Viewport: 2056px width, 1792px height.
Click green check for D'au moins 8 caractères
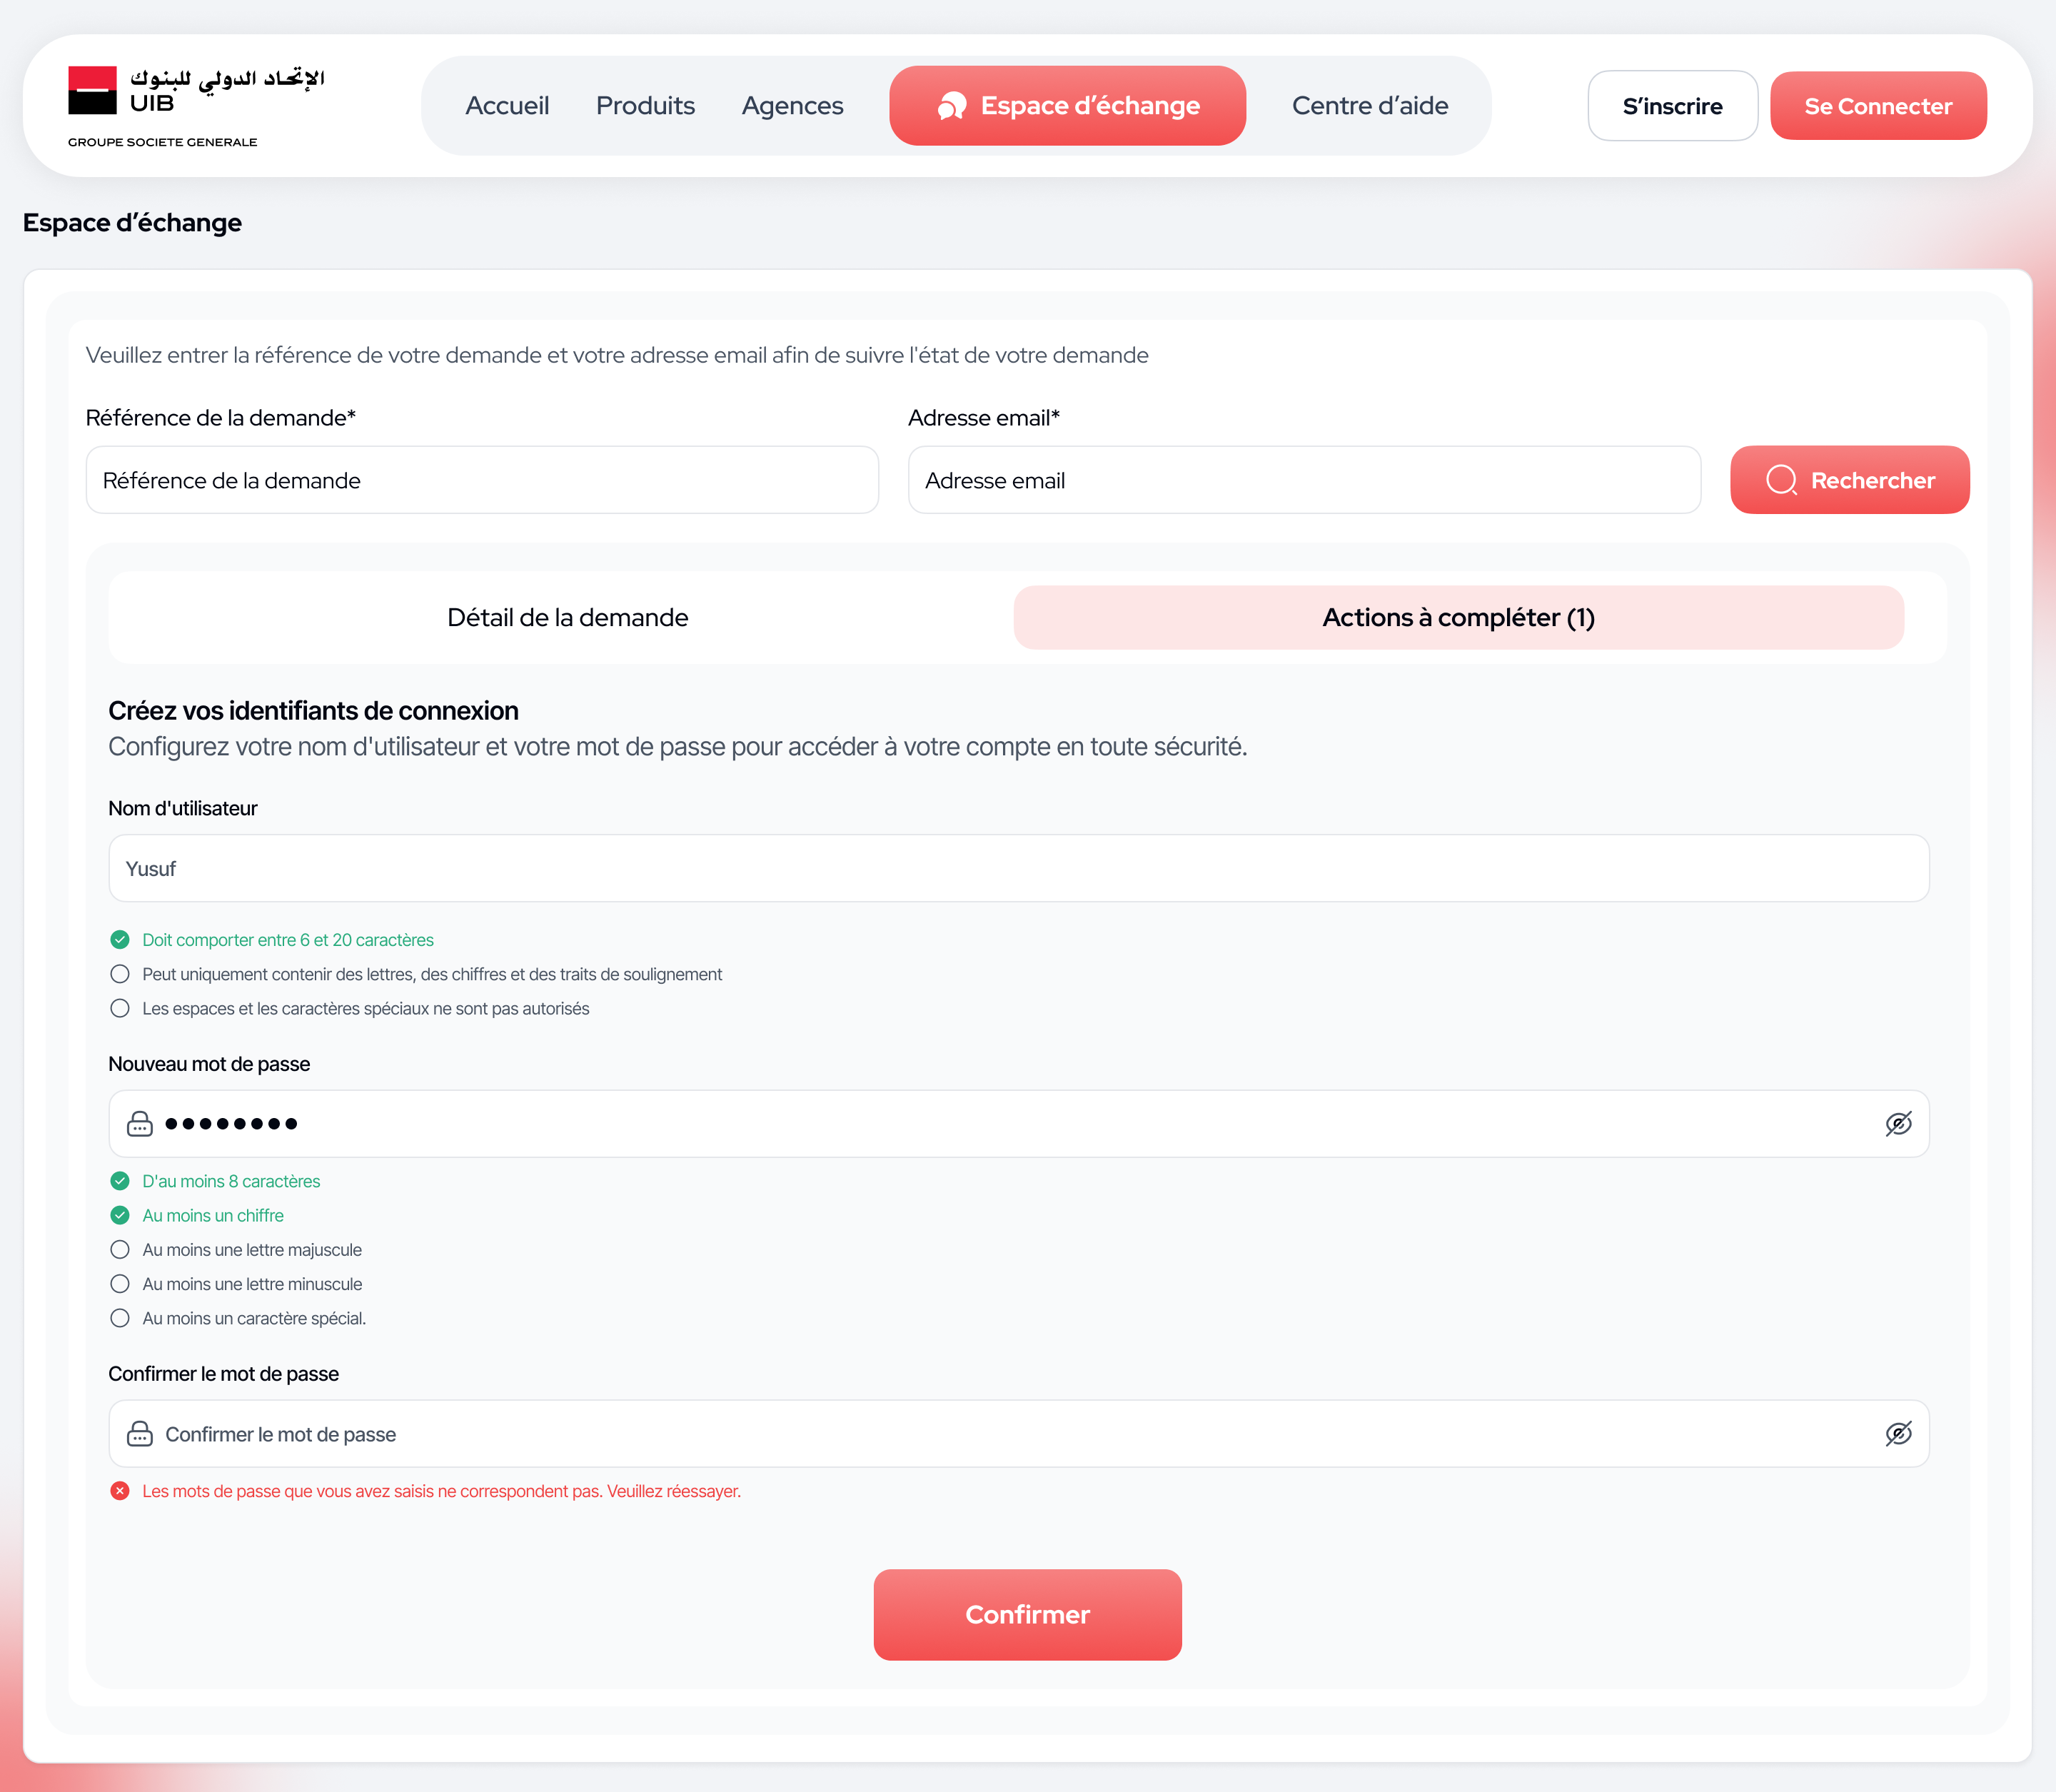click(120, 1181)
